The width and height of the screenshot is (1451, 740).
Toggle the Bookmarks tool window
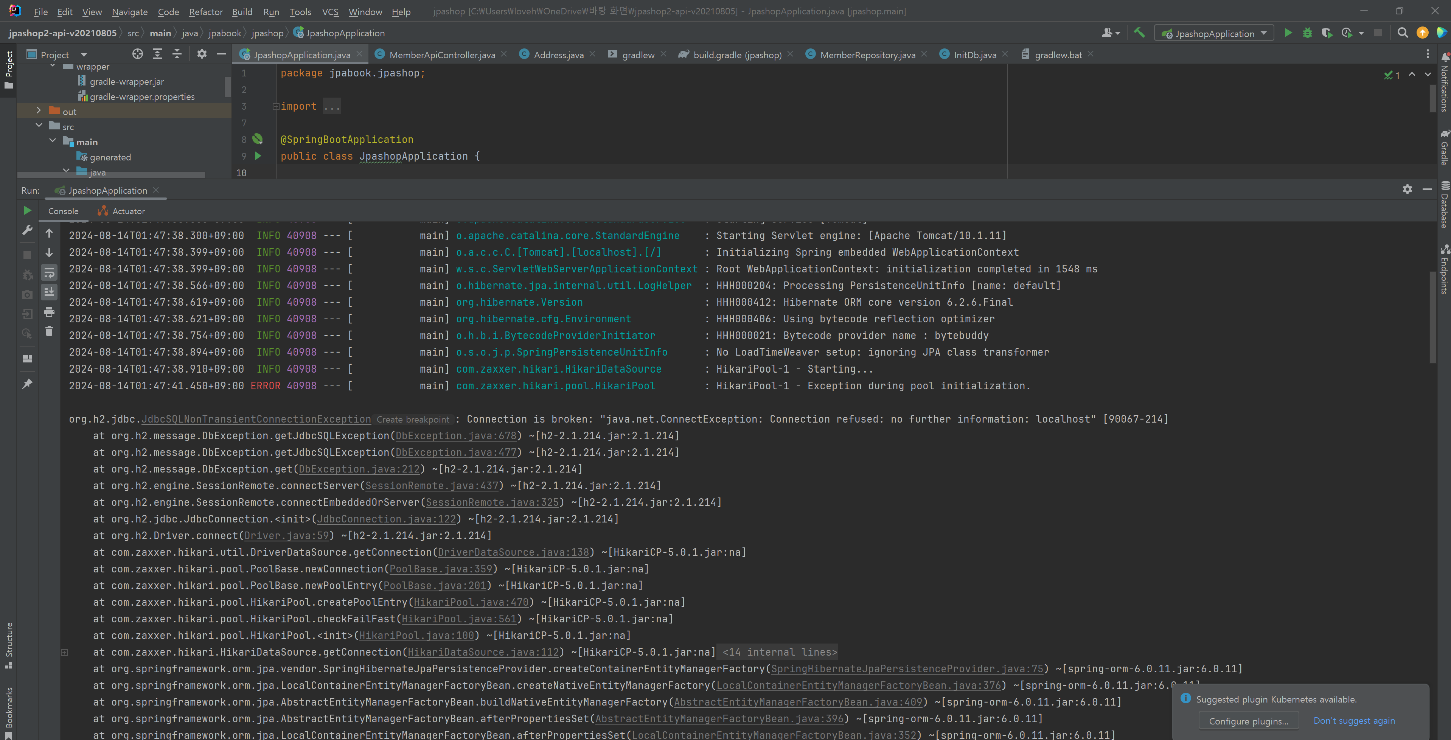pyautogui.click(x=8, y=712)
